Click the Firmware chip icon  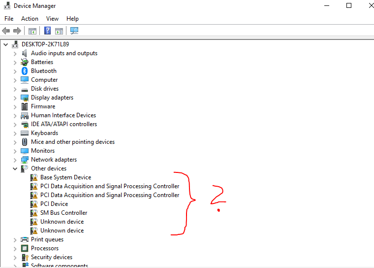pyautogui.click(x=24, y=106)
